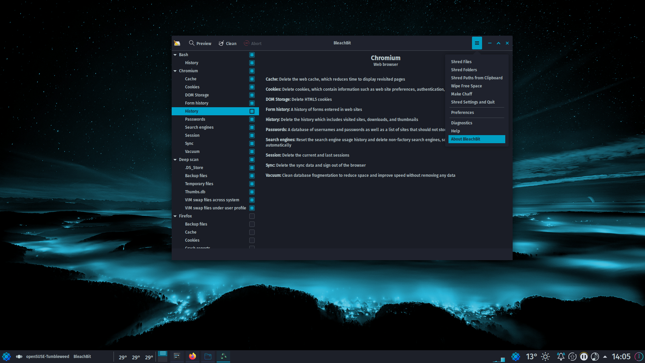Click the openSUSE-Tumbleweed activity label
645x363 pixels.
[x=48, y=357]
